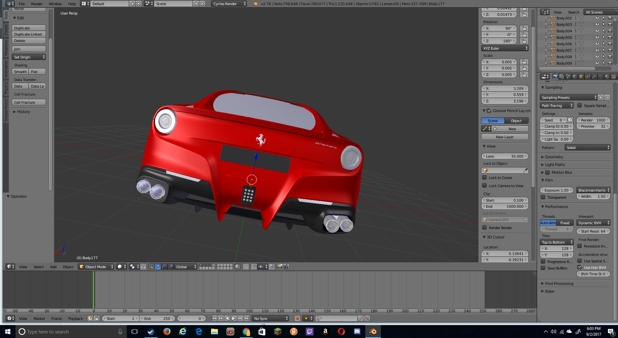Click the Cell Fracture button
The height and width of the screenshot is (338, 618).
click(29, 102)
